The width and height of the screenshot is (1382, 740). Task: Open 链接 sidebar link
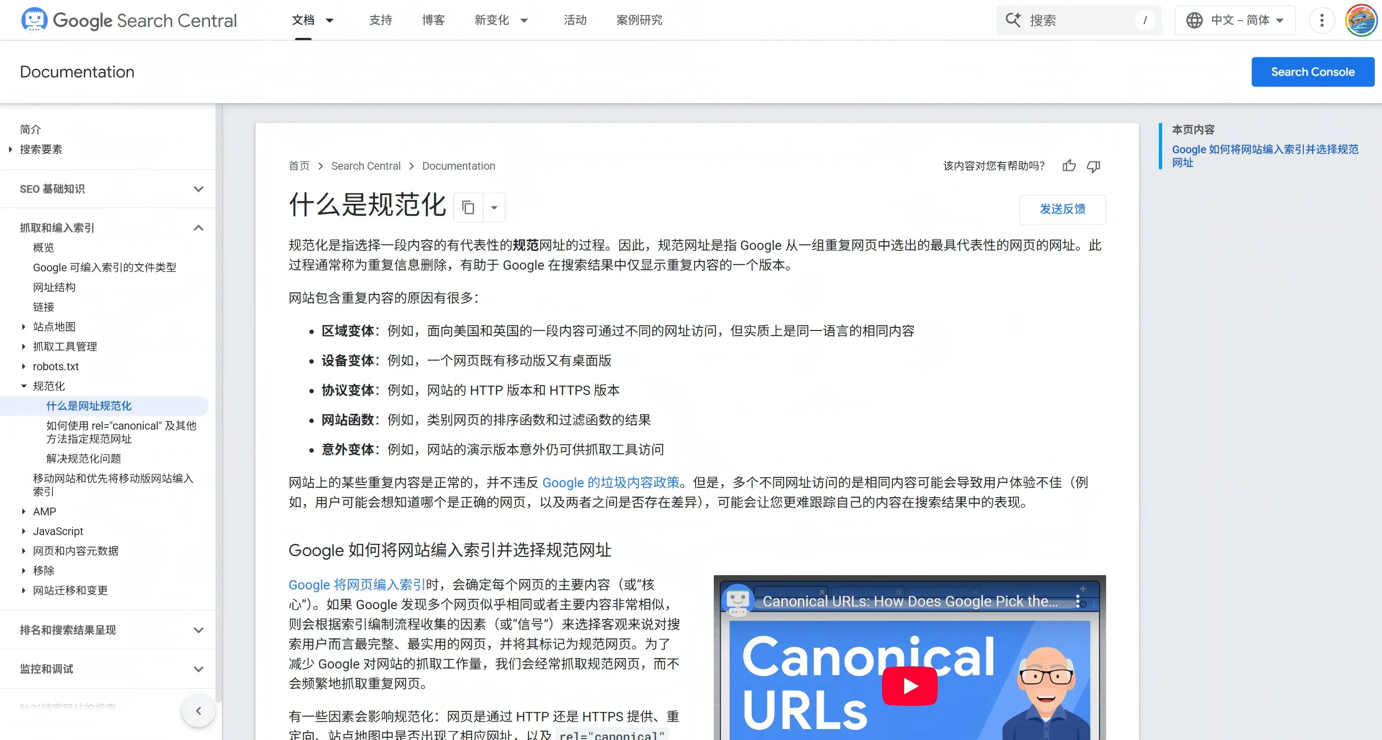[x=44, y=307]
